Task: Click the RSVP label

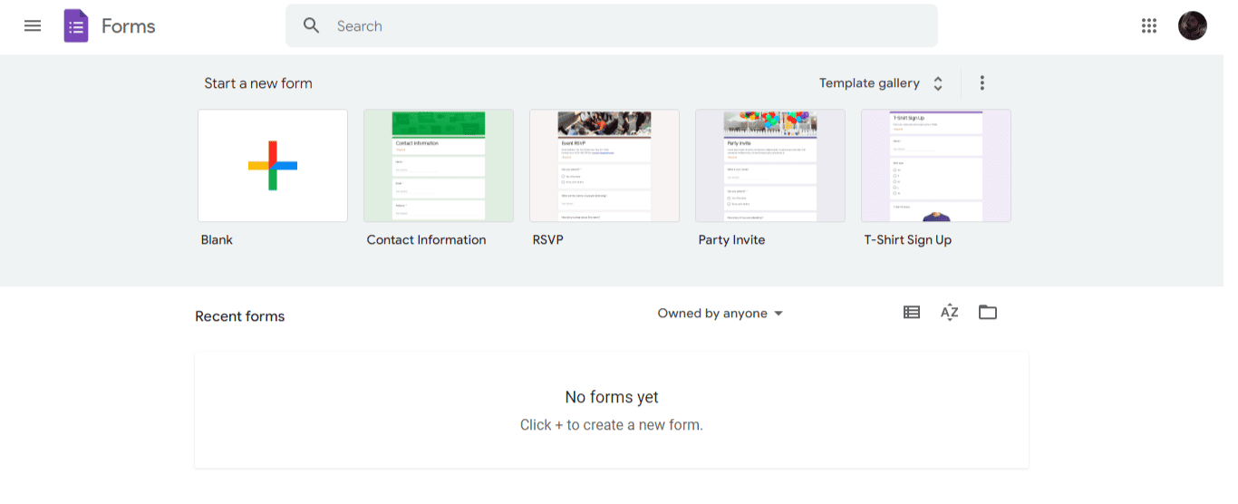Action: click(548, 240)
